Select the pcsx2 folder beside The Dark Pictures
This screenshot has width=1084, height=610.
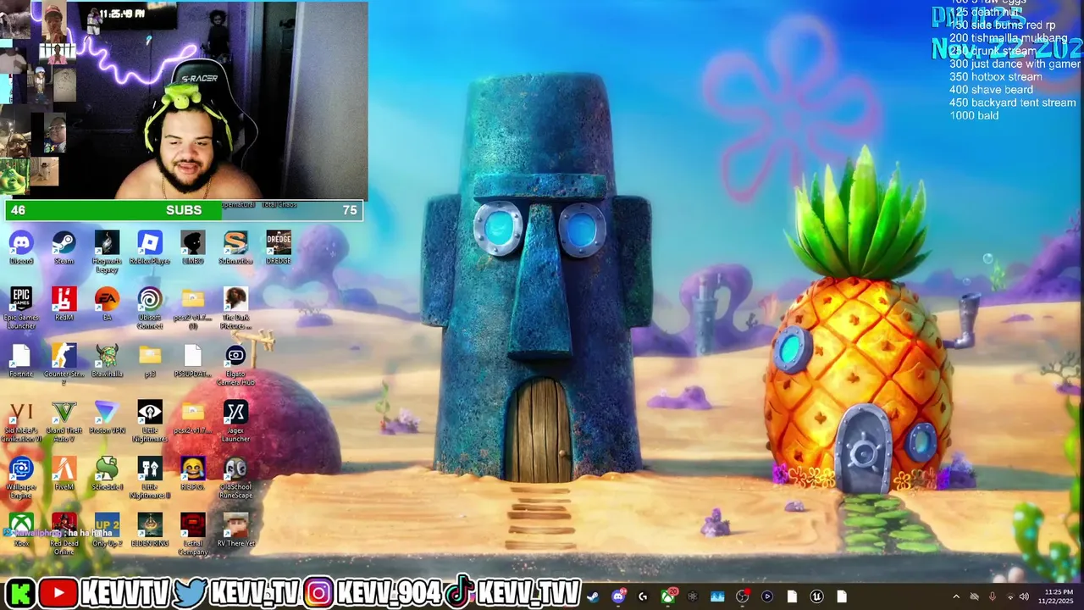[x=193, y=308]
